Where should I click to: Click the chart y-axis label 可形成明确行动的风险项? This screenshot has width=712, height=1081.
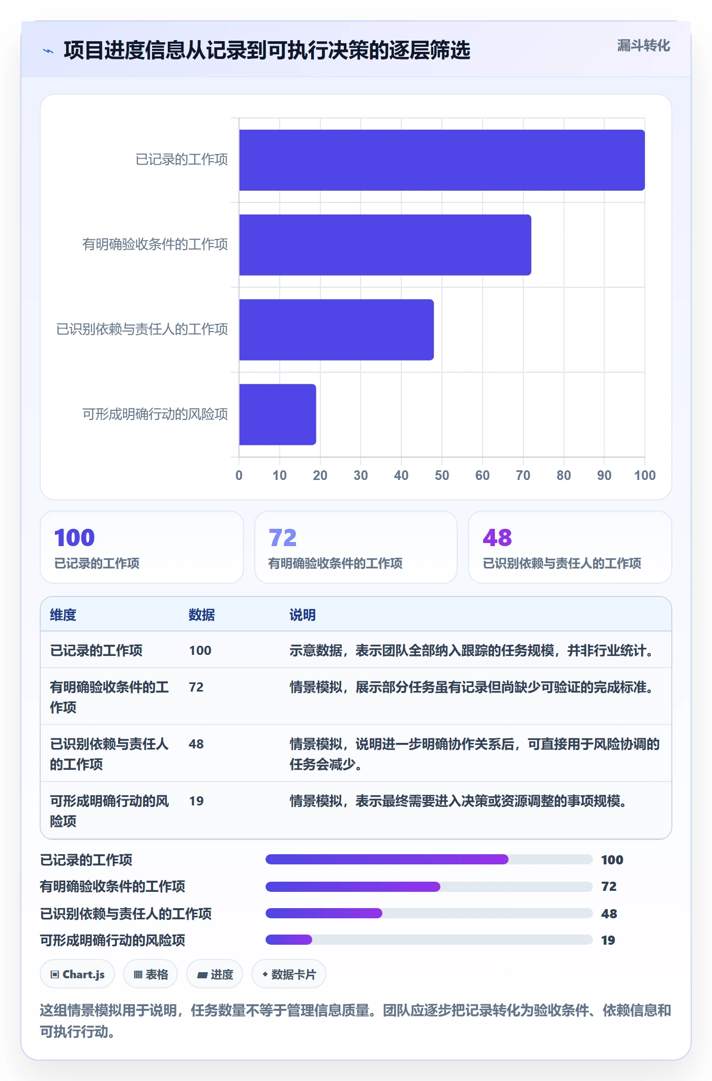[x=155, y=414]
